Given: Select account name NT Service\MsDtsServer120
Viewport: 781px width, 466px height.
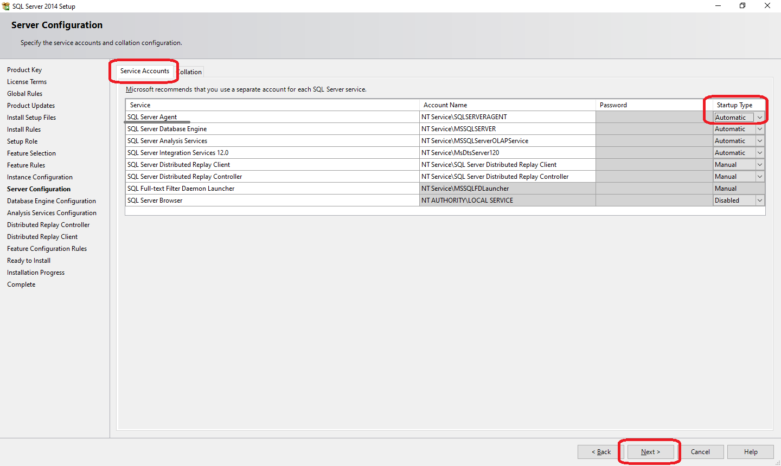Looking at the screenshot, I should click(x=507, y=153).
